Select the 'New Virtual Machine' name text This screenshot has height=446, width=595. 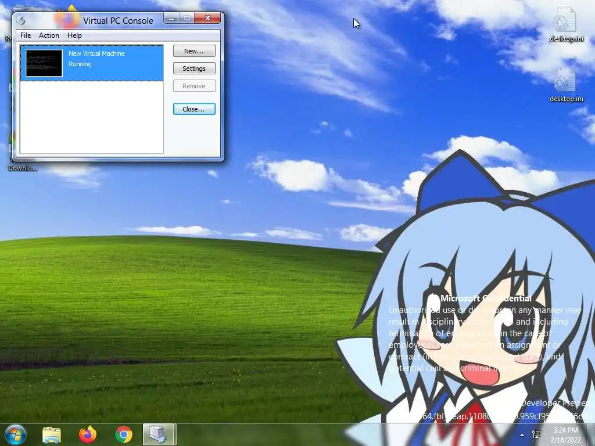(x=96, y=53)
